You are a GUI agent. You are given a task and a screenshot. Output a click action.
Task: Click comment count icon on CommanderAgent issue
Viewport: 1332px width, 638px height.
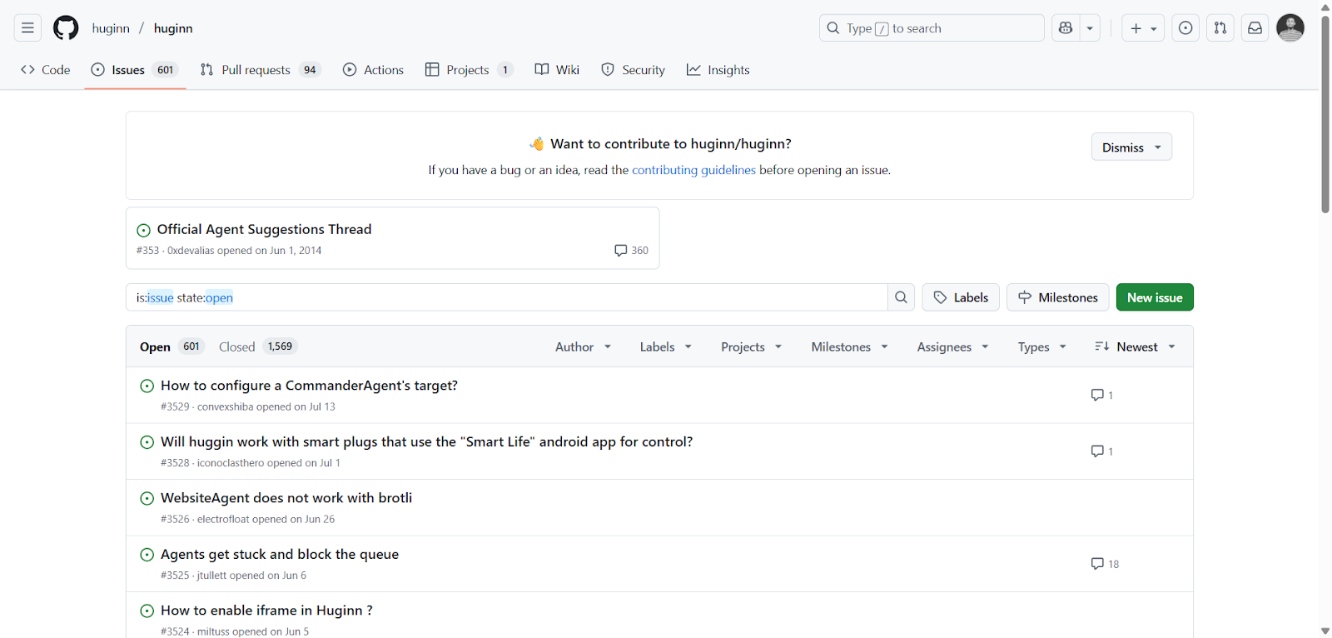[x=1102, y=395]
